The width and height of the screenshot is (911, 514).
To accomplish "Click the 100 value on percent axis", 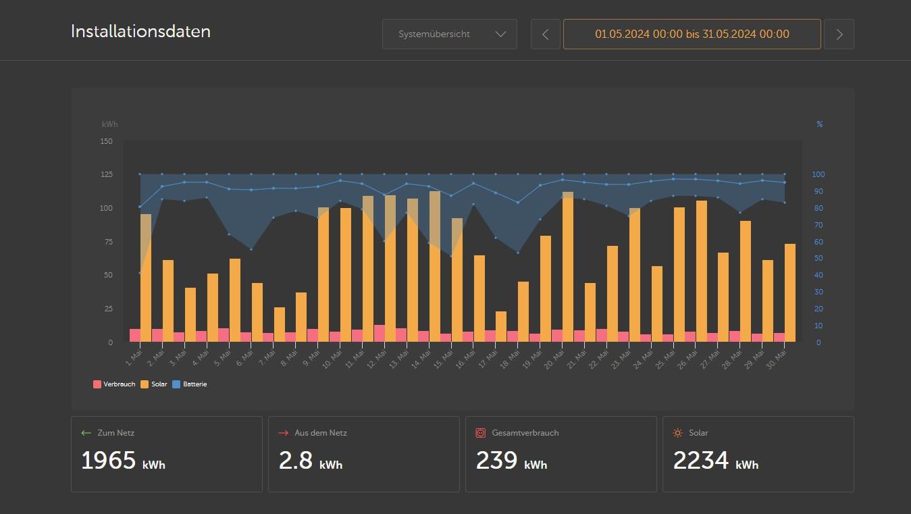I will tap(818, 174).
